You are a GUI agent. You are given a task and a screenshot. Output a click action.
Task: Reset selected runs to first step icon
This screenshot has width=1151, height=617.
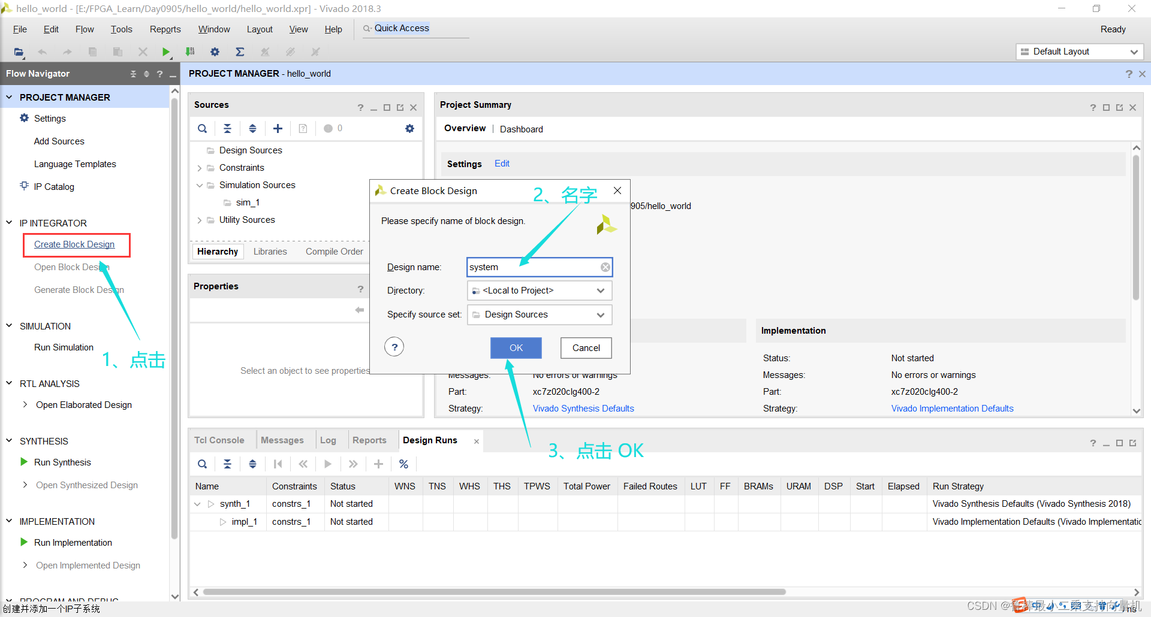[278, 464]
